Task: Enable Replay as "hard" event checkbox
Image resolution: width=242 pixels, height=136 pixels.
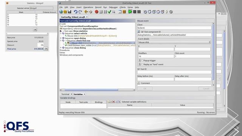Action: 142,64
